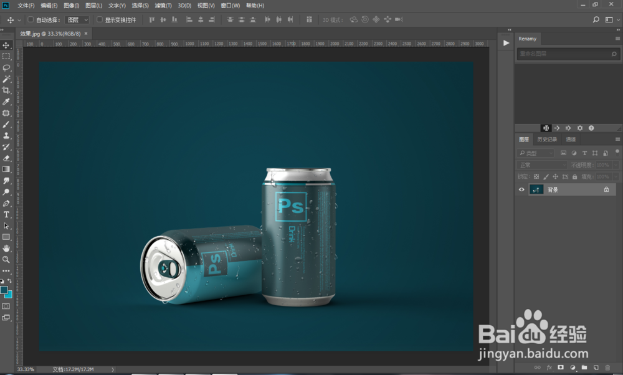Swap foreground and background colors

(x=9, y=281)
